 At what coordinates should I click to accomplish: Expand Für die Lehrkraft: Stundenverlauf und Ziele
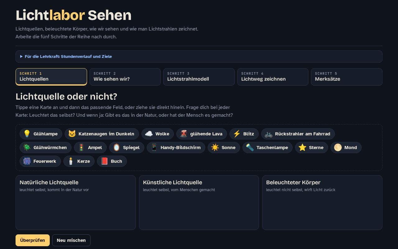point(199,56)
